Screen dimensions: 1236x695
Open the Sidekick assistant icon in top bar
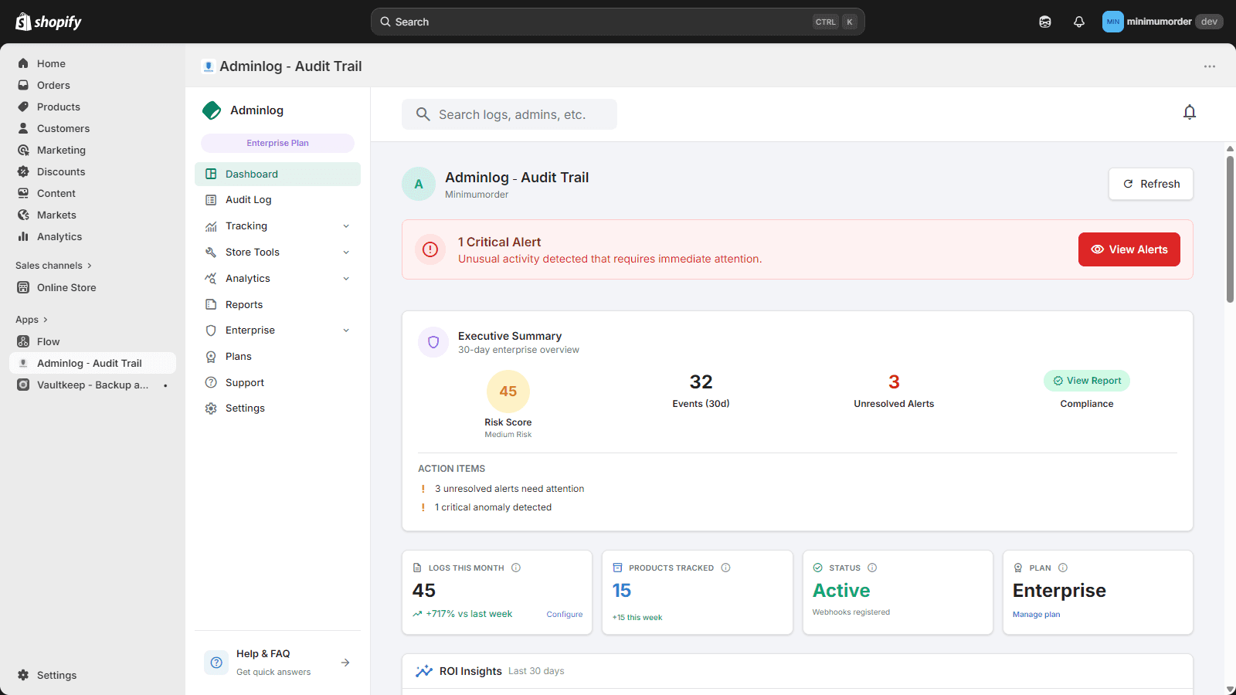(1045, 22)
